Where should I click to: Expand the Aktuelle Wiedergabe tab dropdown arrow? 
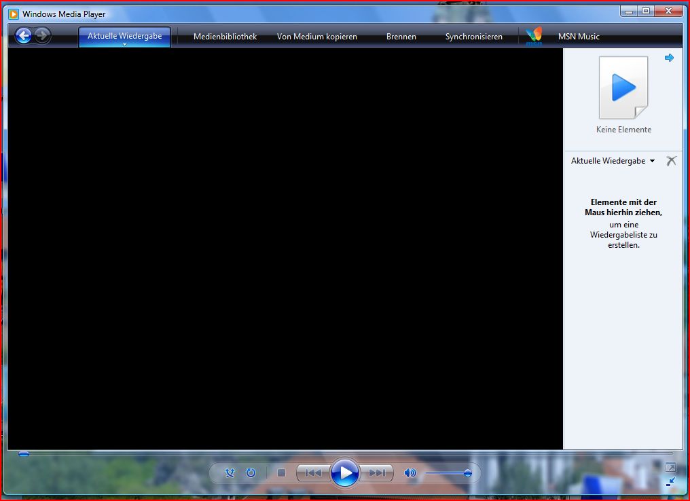coord(124,44)
